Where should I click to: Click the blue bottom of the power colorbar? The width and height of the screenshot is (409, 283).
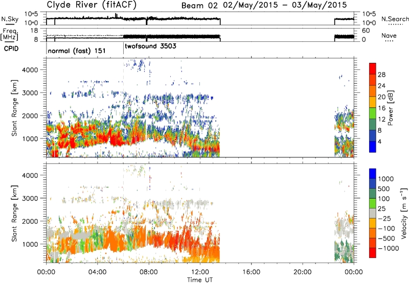tap(373, 147)
